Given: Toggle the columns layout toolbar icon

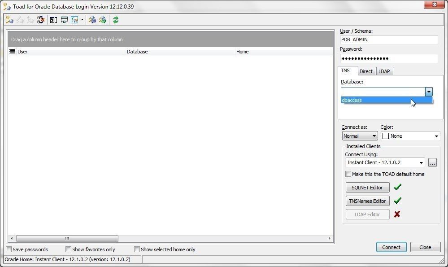Looking at the screenshot, I should (53, 20).
